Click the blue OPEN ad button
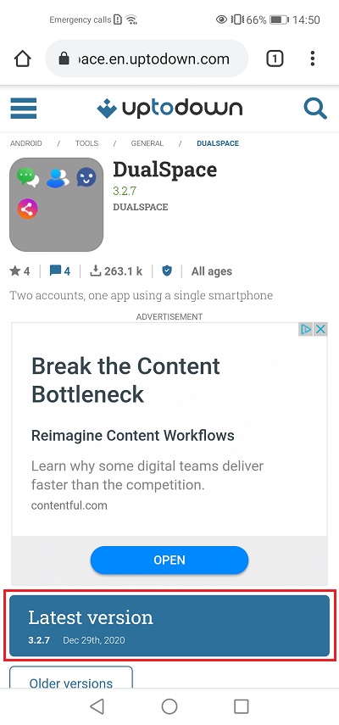The image size is (339, 725). tap(169, 560)
